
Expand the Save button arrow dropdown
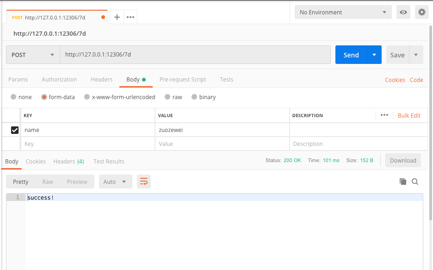pyautogui.click(x=416, y=55)
